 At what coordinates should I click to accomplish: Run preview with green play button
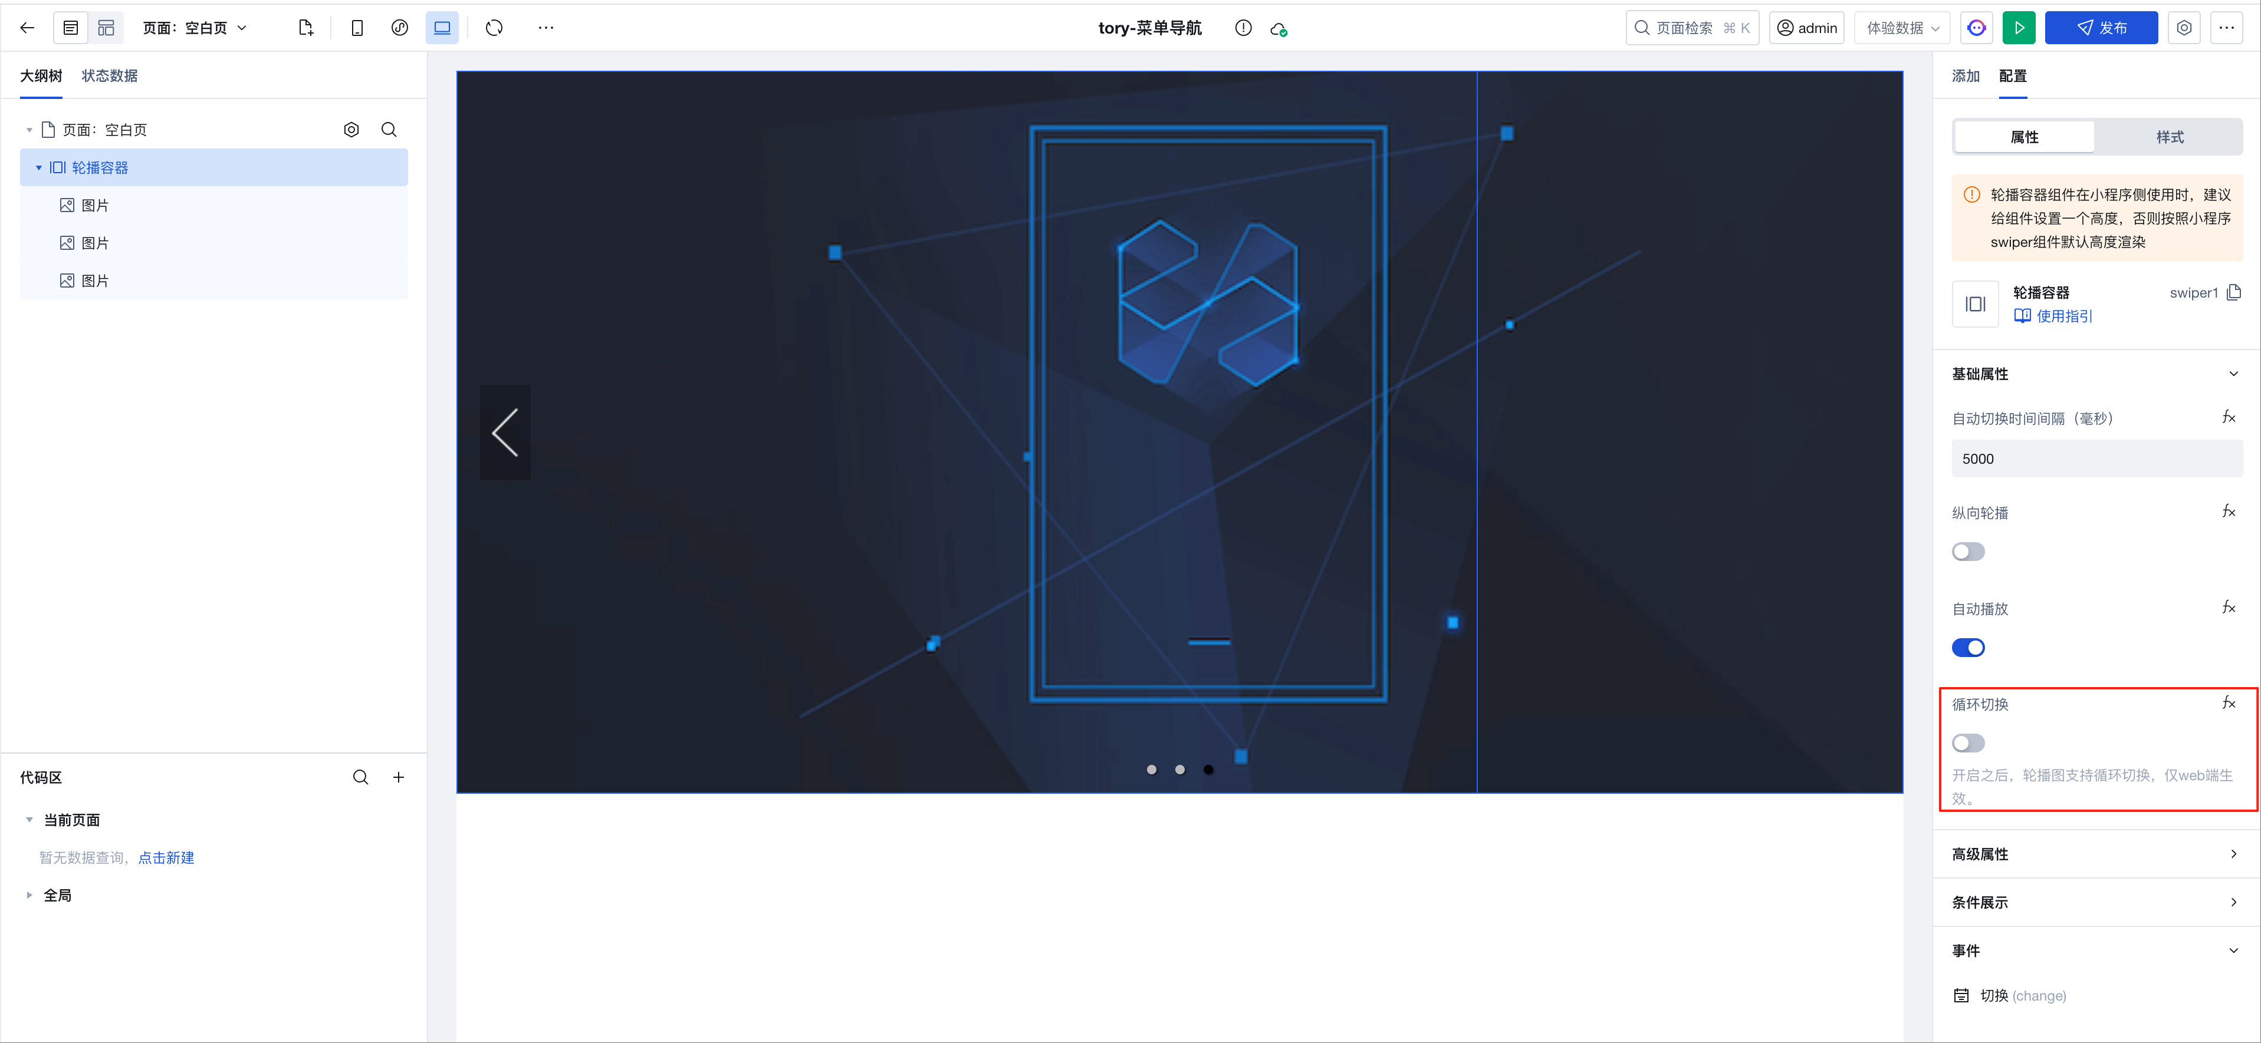(x=2019, y=28)
